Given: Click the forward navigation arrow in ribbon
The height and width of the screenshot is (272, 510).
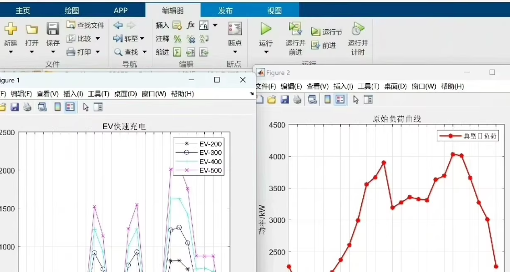Looking at the screenshot, I should [x=131, y=25].
